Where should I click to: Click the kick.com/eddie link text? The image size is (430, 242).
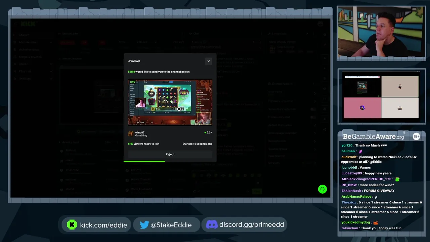103,225
